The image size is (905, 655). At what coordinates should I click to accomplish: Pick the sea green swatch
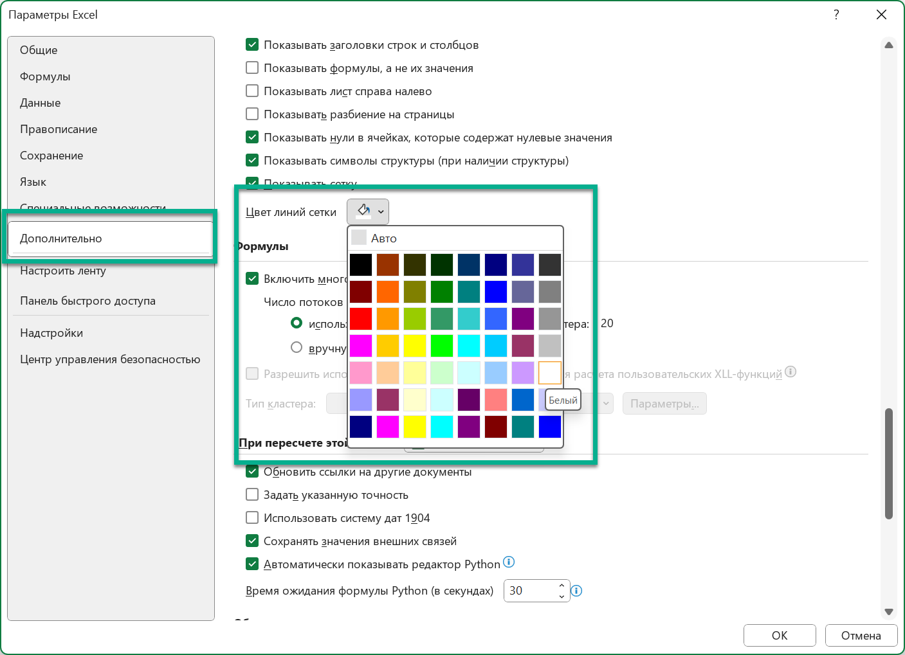coord(442,319)
